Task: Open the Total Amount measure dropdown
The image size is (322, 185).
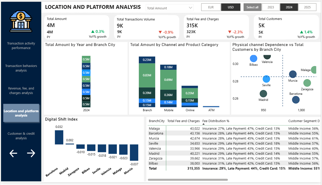Action: (170, 8)
